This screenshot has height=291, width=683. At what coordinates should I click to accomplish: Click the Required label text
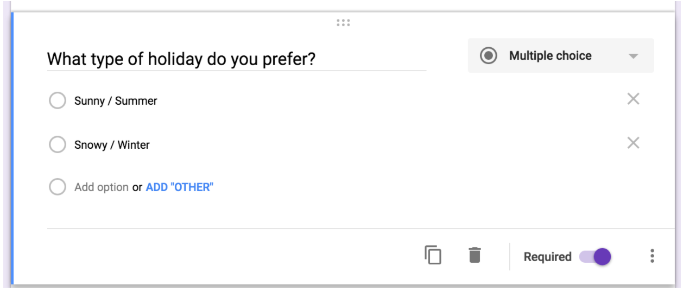pyautogui.click(x=547, y=257)
